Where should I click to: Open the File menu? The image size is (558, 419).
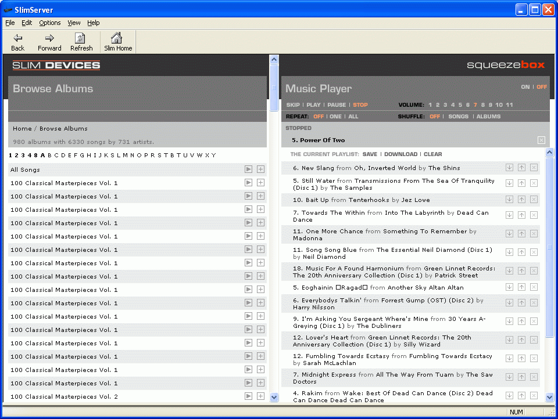point(10,23)
